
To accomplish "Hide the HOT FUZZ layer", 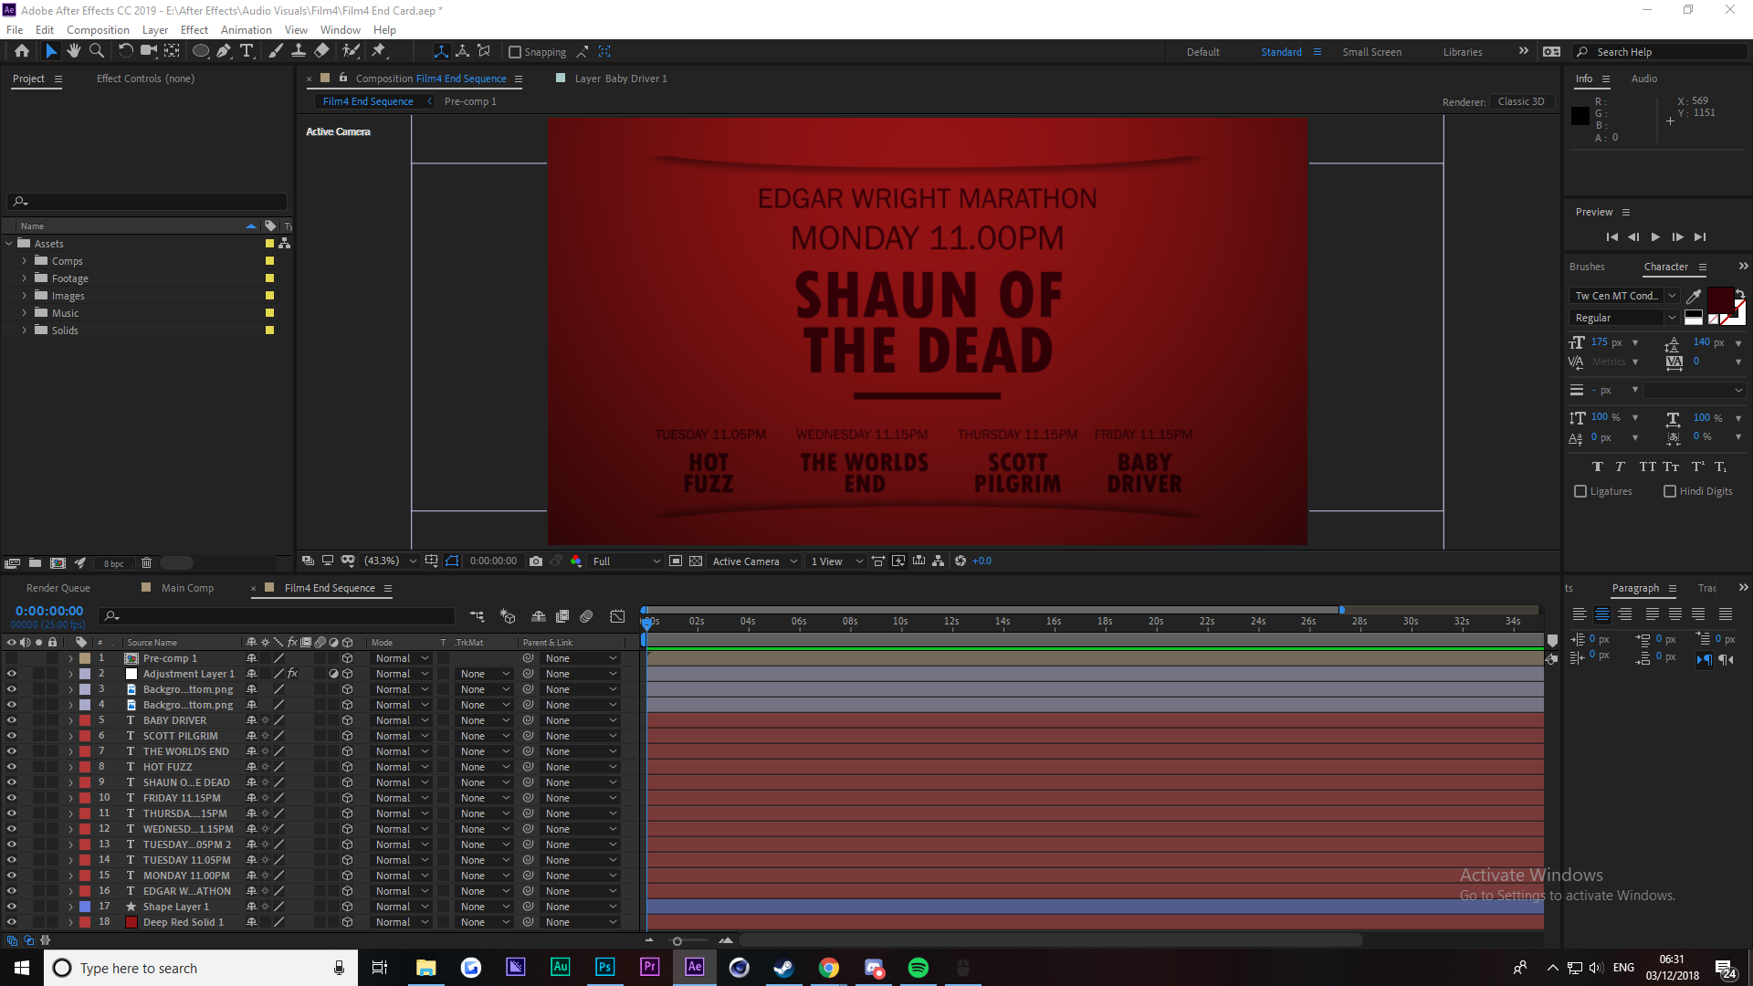I will point(12,767).
